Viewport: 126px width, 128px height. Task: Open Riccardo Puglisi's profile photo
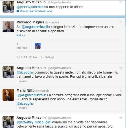click(x=8, y=27)
